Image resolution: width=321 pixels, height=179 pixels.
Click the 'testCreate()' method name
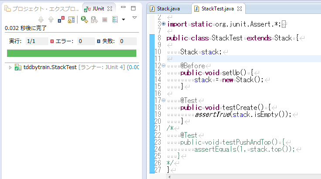click(243, 107)
